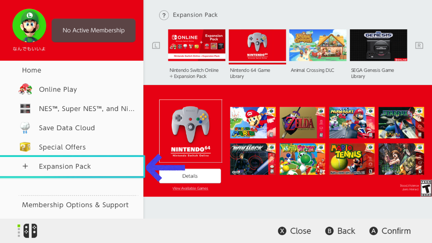Click the Expansion Pack page heading

[195, 15]
